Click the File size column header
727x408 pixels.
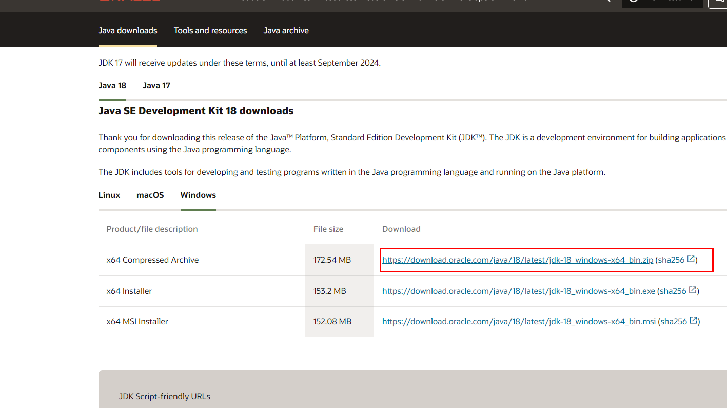tap(328, 229)
